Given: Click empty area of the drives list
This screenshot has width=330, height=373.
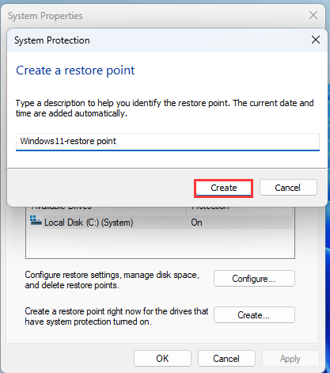Looking at the screenshot, I should pos(160,243).
